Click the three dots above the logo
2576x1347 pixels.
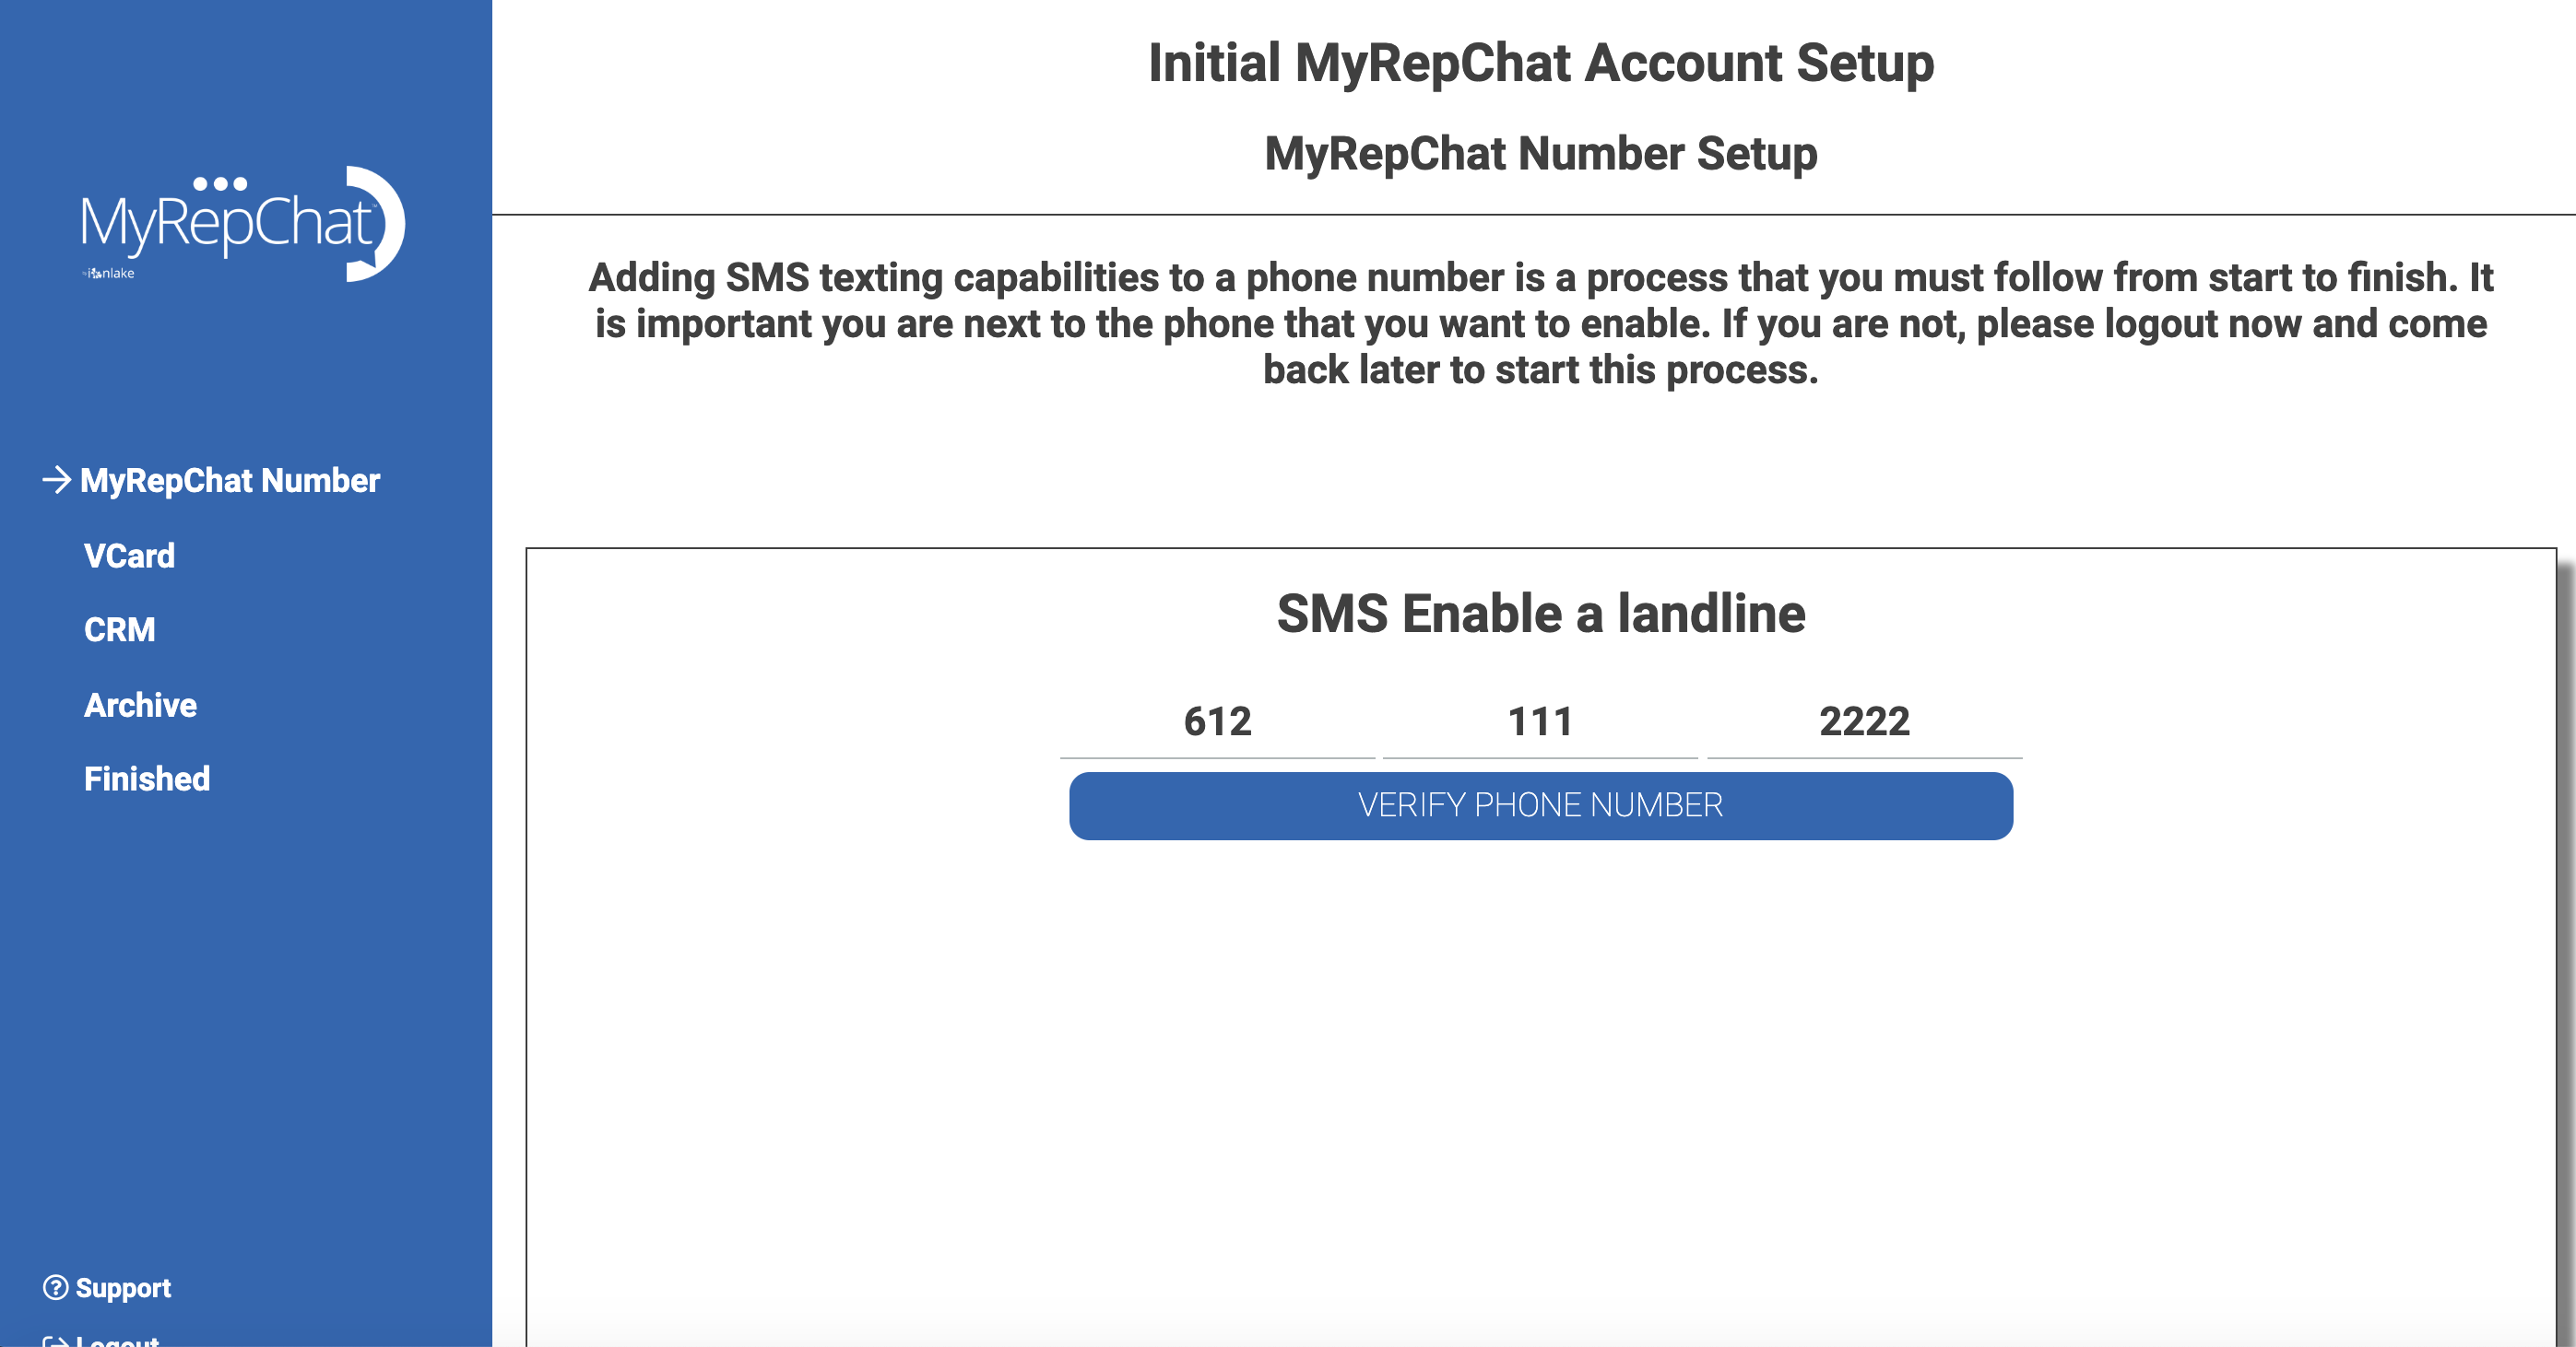point(220,182)
